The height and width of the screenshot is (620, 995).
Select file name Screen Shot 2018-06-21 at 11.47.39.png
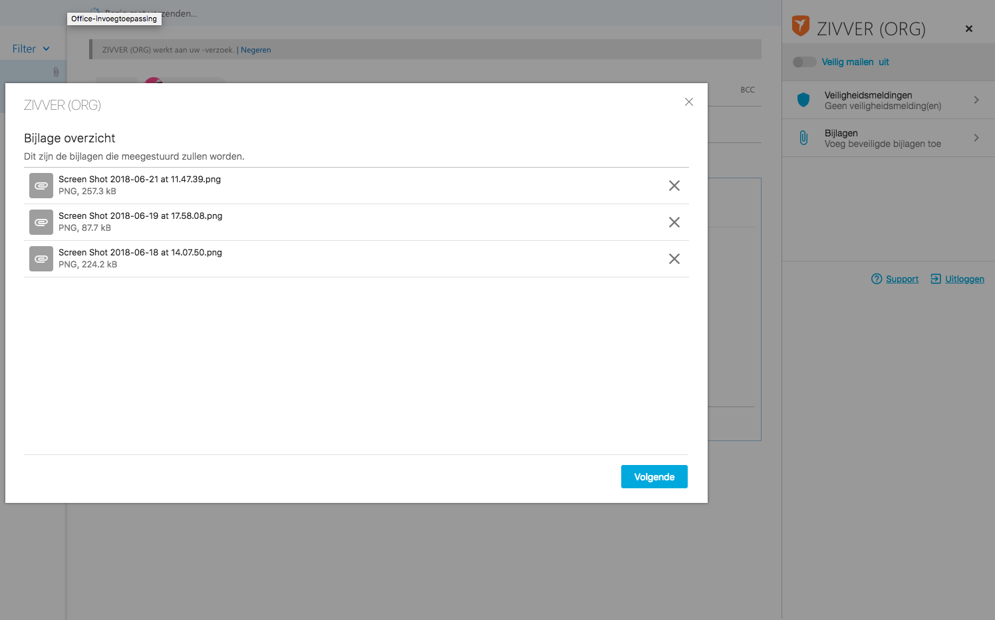point(140,179)
